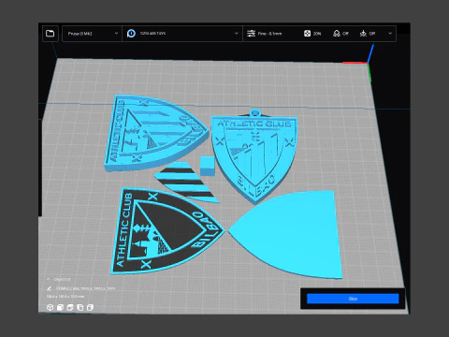Click the support Off icon
The width and height of the screenshot is (449, 337).
[x=337, y=34]
